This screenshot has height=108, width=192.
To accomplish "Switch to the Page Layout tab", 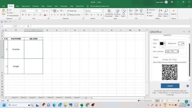I will tap(26, 6).
